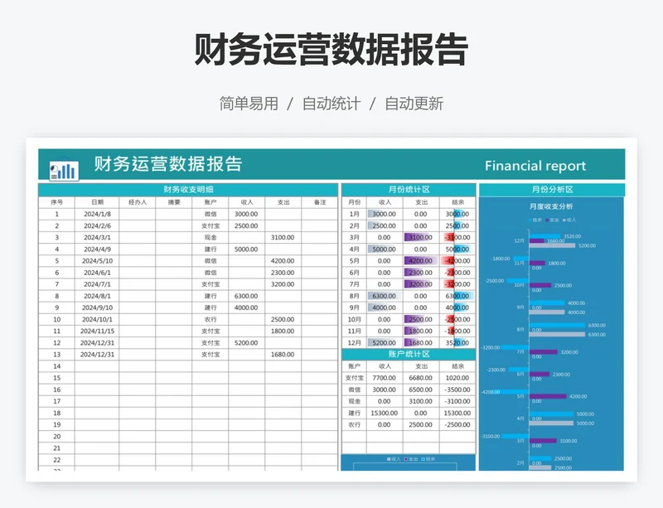Select the large page title 财务运营数据报告 at top
This screenshot has width=663, height=508.
tap(331, 50)
